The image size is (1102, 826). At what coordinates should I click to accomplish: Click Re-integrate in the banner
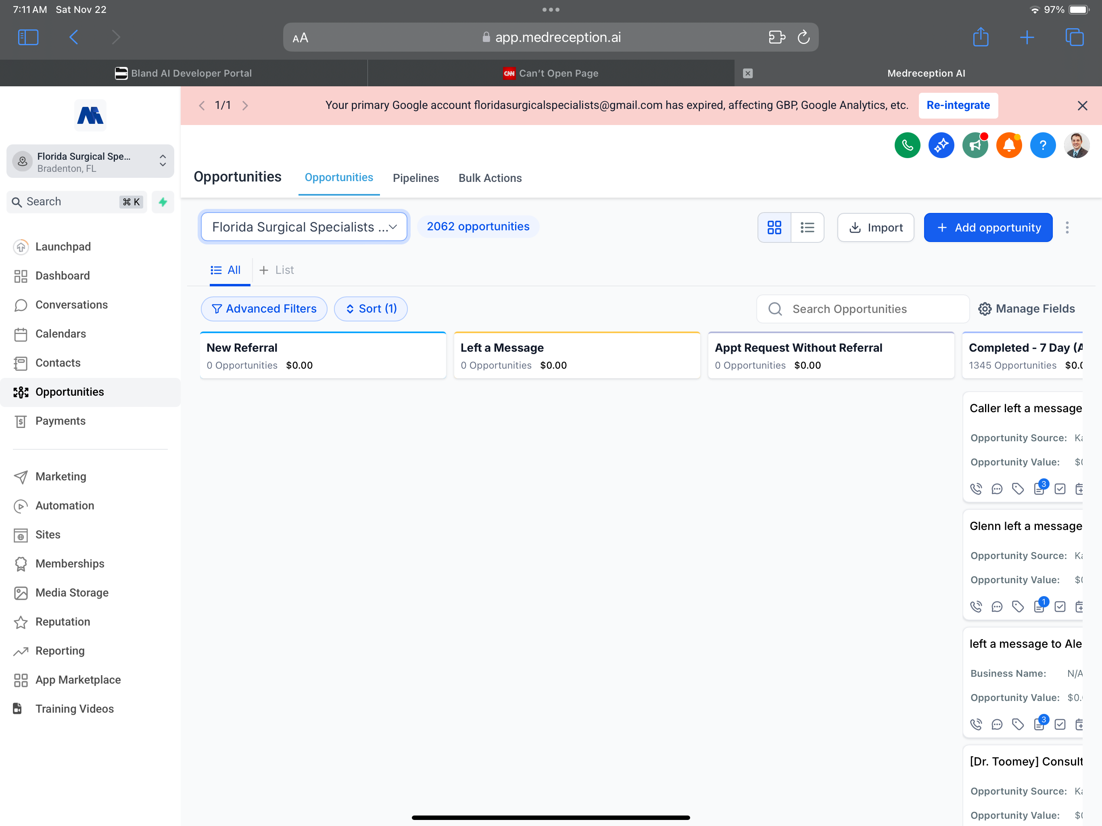[x=958, y=105]
